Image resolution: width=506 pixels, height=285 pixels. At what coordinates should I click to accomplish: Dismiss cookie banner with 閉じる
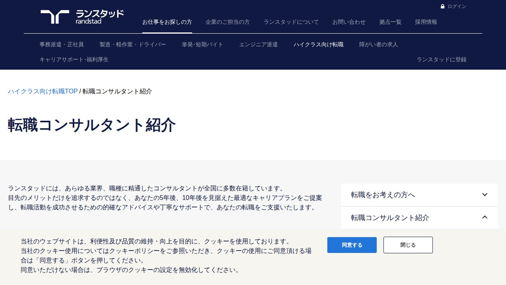tap(408, 245)
